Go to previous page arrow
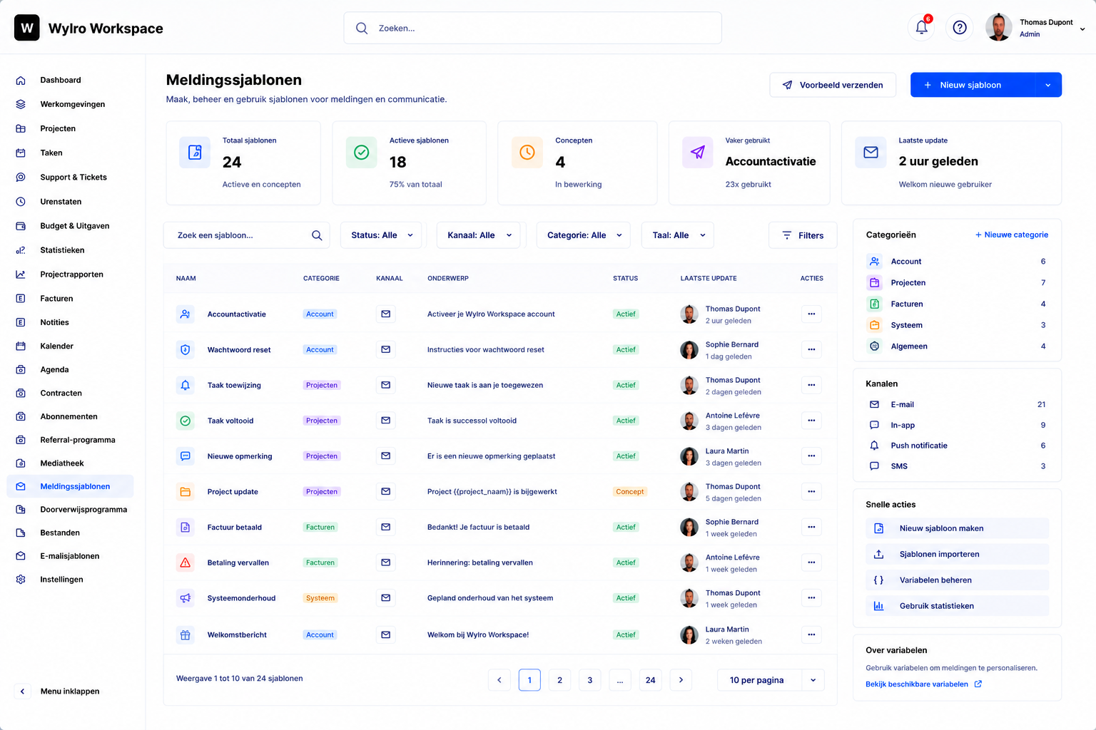The image size is (1096, 730). [x=499, y=680]
